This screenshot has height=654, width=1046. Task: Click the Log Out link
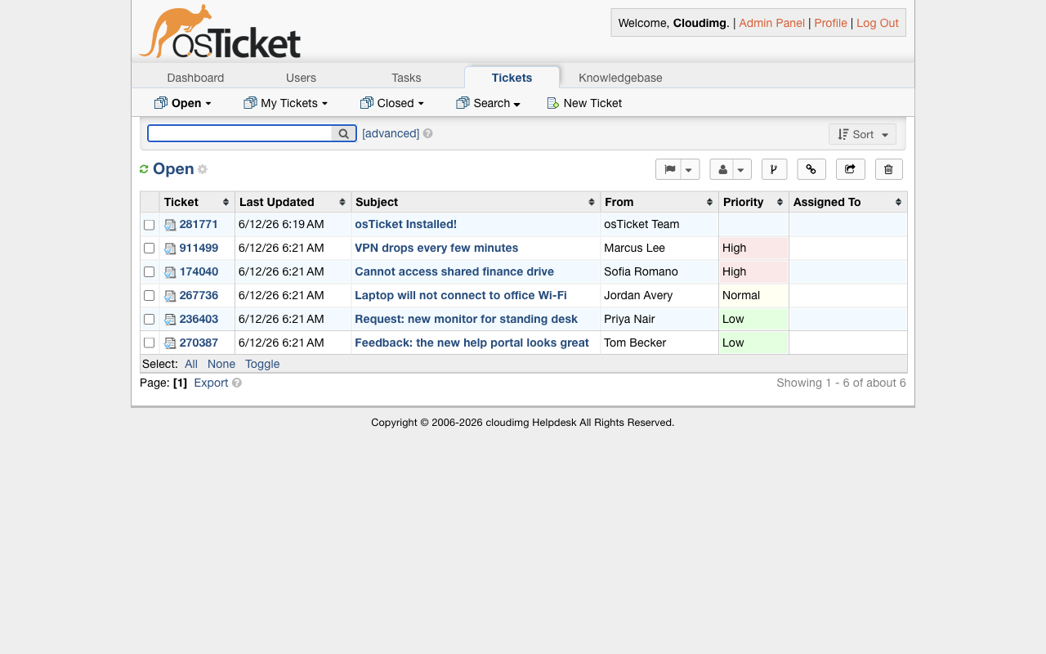(x=878, y=23)
